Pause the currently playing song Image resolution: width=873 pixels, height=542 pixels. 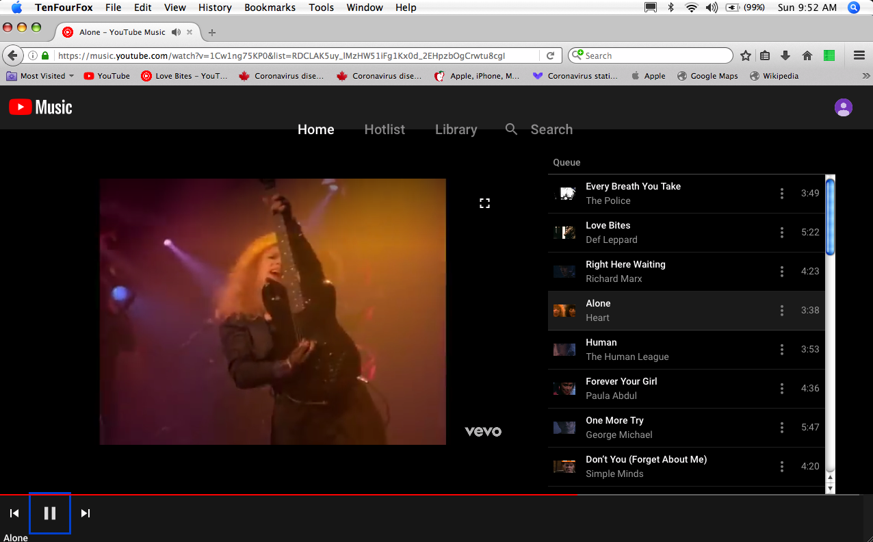(x=50, y=513)
